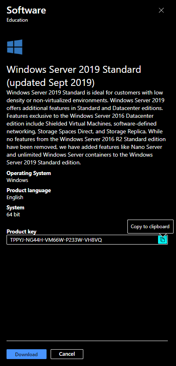
Task: Click the 64 bit value
Action: pyautogui.click(x=13, y=215)
